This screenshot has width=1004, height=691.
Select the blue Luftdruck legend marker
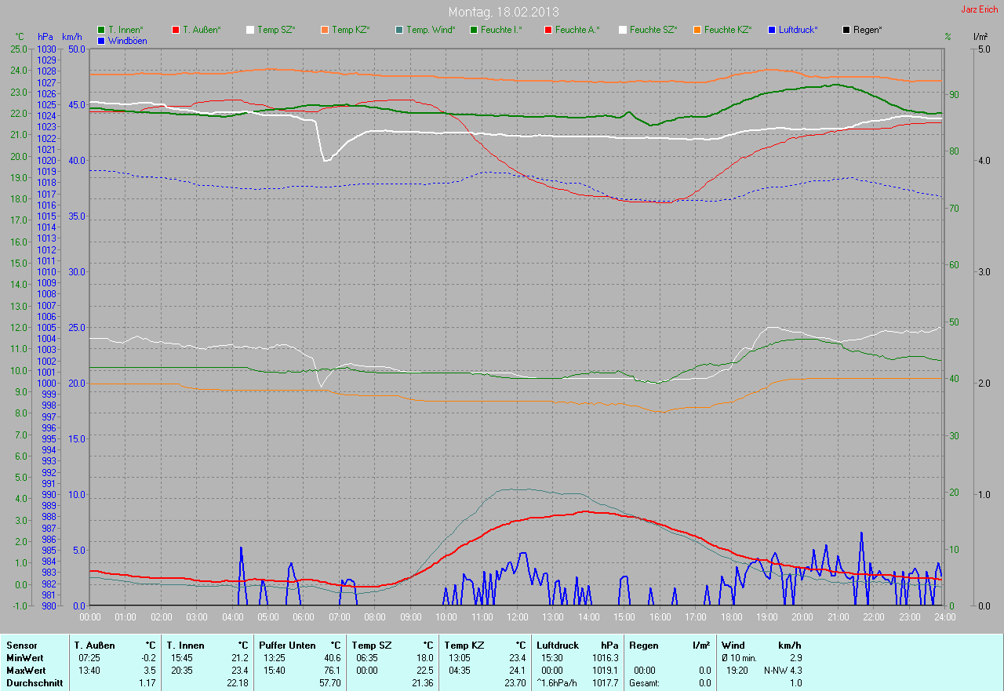click(772, 30)
